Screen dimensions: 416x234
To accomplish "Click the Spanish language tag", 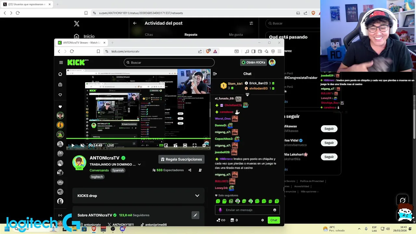I will coord(118,170).
